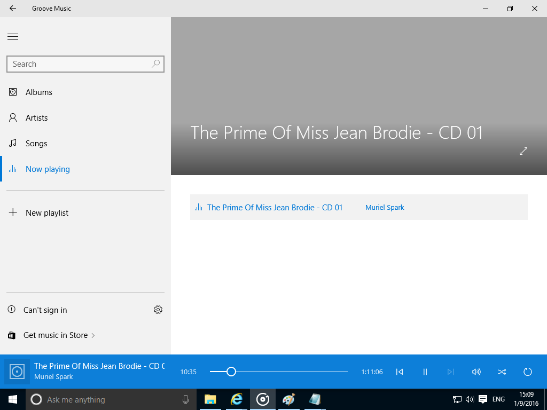This screenshot has width=547, height=410.
Task: Open system volume tray icon
Action: [x=470, y=399]
